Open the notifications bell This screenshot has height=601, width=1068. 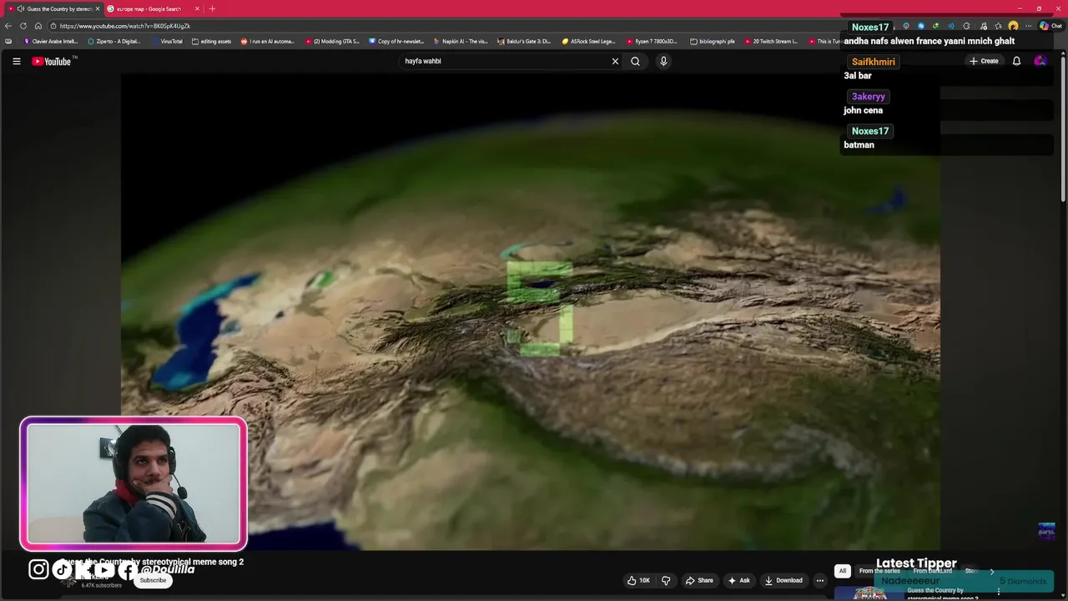pos(1016,61)
